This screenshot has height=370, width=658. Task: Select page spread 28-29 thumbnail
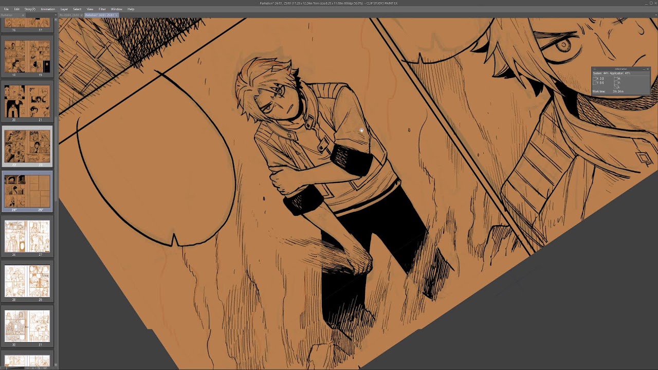(x=27, y=281)
